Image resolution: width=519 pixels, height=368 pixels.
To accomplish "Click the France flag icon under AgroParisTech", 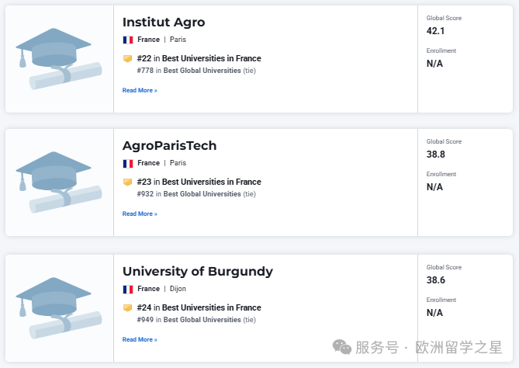I will click(128, 164).
